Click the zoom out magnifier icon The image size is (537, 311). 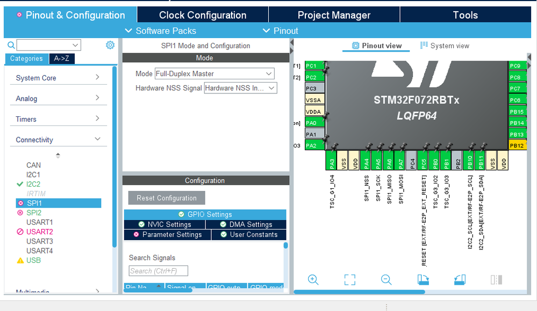pos(386,279)
